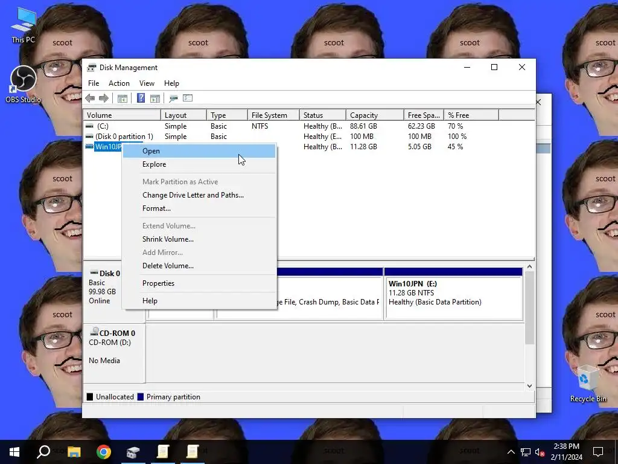618x464 pixels.
Task: Select drive icon beside (C:) volume
Action: click(x=89, y=126)
